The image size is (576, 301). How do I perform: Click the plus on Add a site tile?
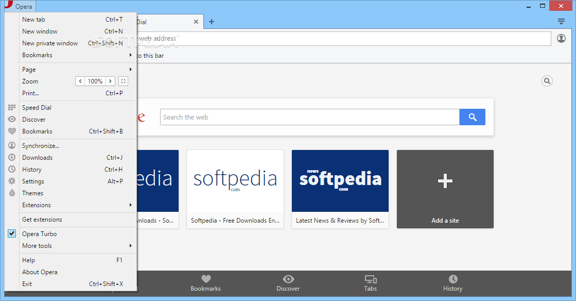[x=445, y=181]
